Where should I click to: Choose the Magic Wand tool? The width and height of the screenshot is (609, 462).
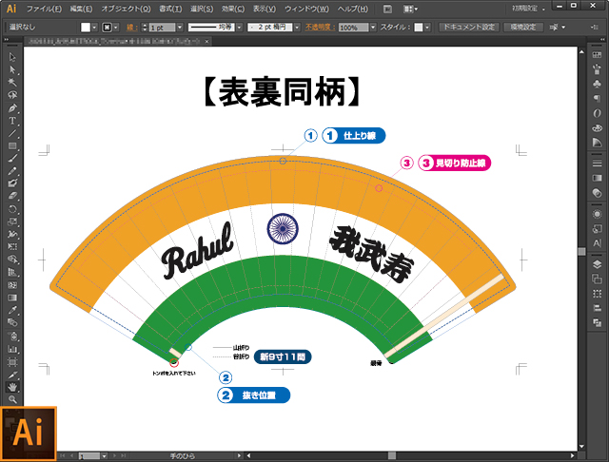click(x=12, y=83)
